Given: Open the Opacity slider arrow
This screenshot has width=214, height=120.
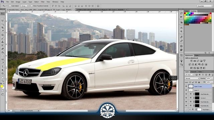Looking at the screenshot, I should pos(212,79).
